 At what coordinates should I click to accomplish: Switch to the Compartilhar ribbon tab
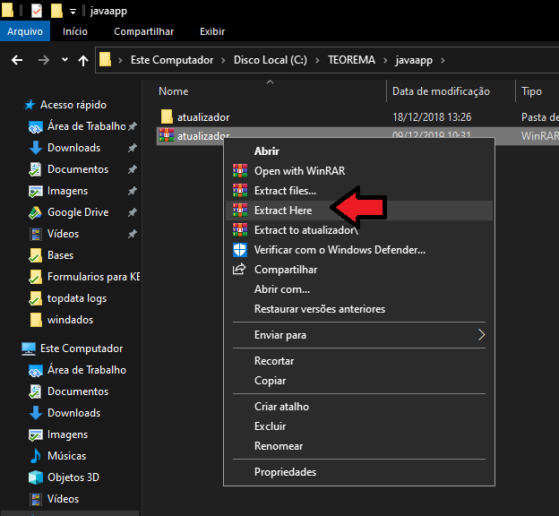[x=143, y=31]
